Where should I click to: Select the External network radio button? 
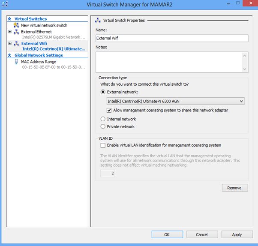(x=103, y=92)
